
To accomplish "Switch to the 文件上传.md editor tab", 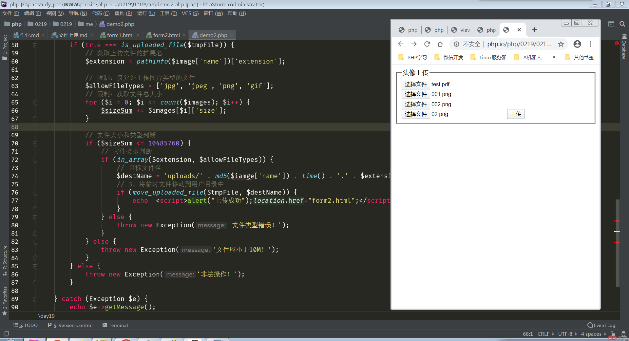I will 73,35.
